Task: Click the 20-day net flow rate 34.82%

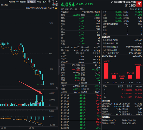Action: click(x=138, y=97)
